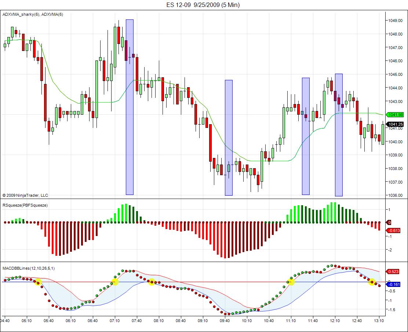The width and height of the screenshot is (408, 332).
Task: Click the red -0.613 squeeze value marker
Action: pyautogui.click(x=393, y=230)
